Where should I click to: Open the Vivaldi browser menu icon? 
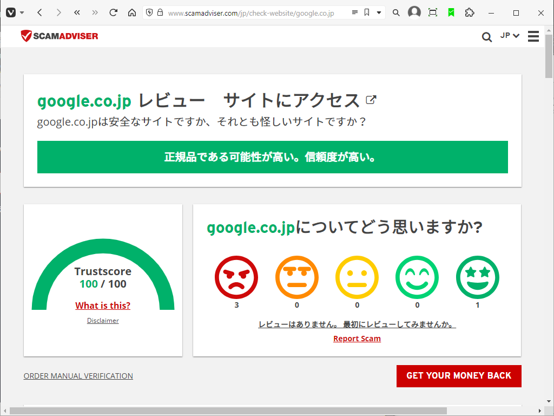pyautogui.click(x=11, y=13)
